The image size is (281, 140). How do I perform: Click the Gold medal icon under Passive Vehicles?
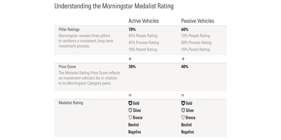click(183, 103)
